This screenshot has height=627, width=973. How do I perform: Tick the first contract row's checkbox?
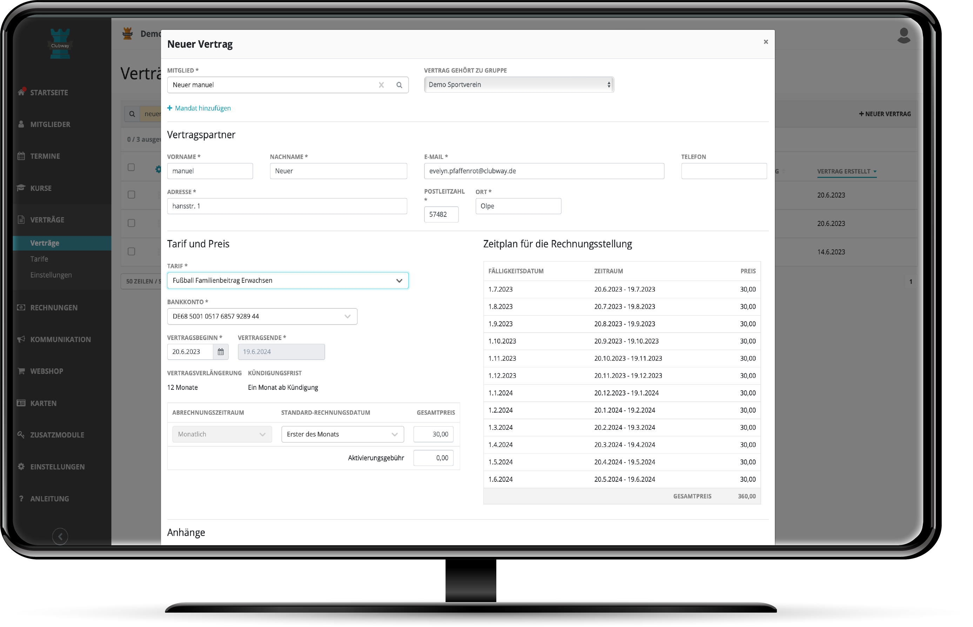131,195
